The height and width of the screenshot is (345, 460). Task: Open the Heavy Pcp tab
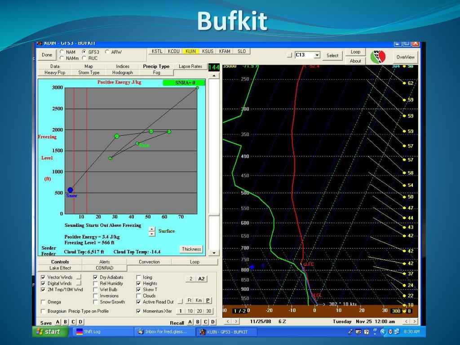point(55,72)
